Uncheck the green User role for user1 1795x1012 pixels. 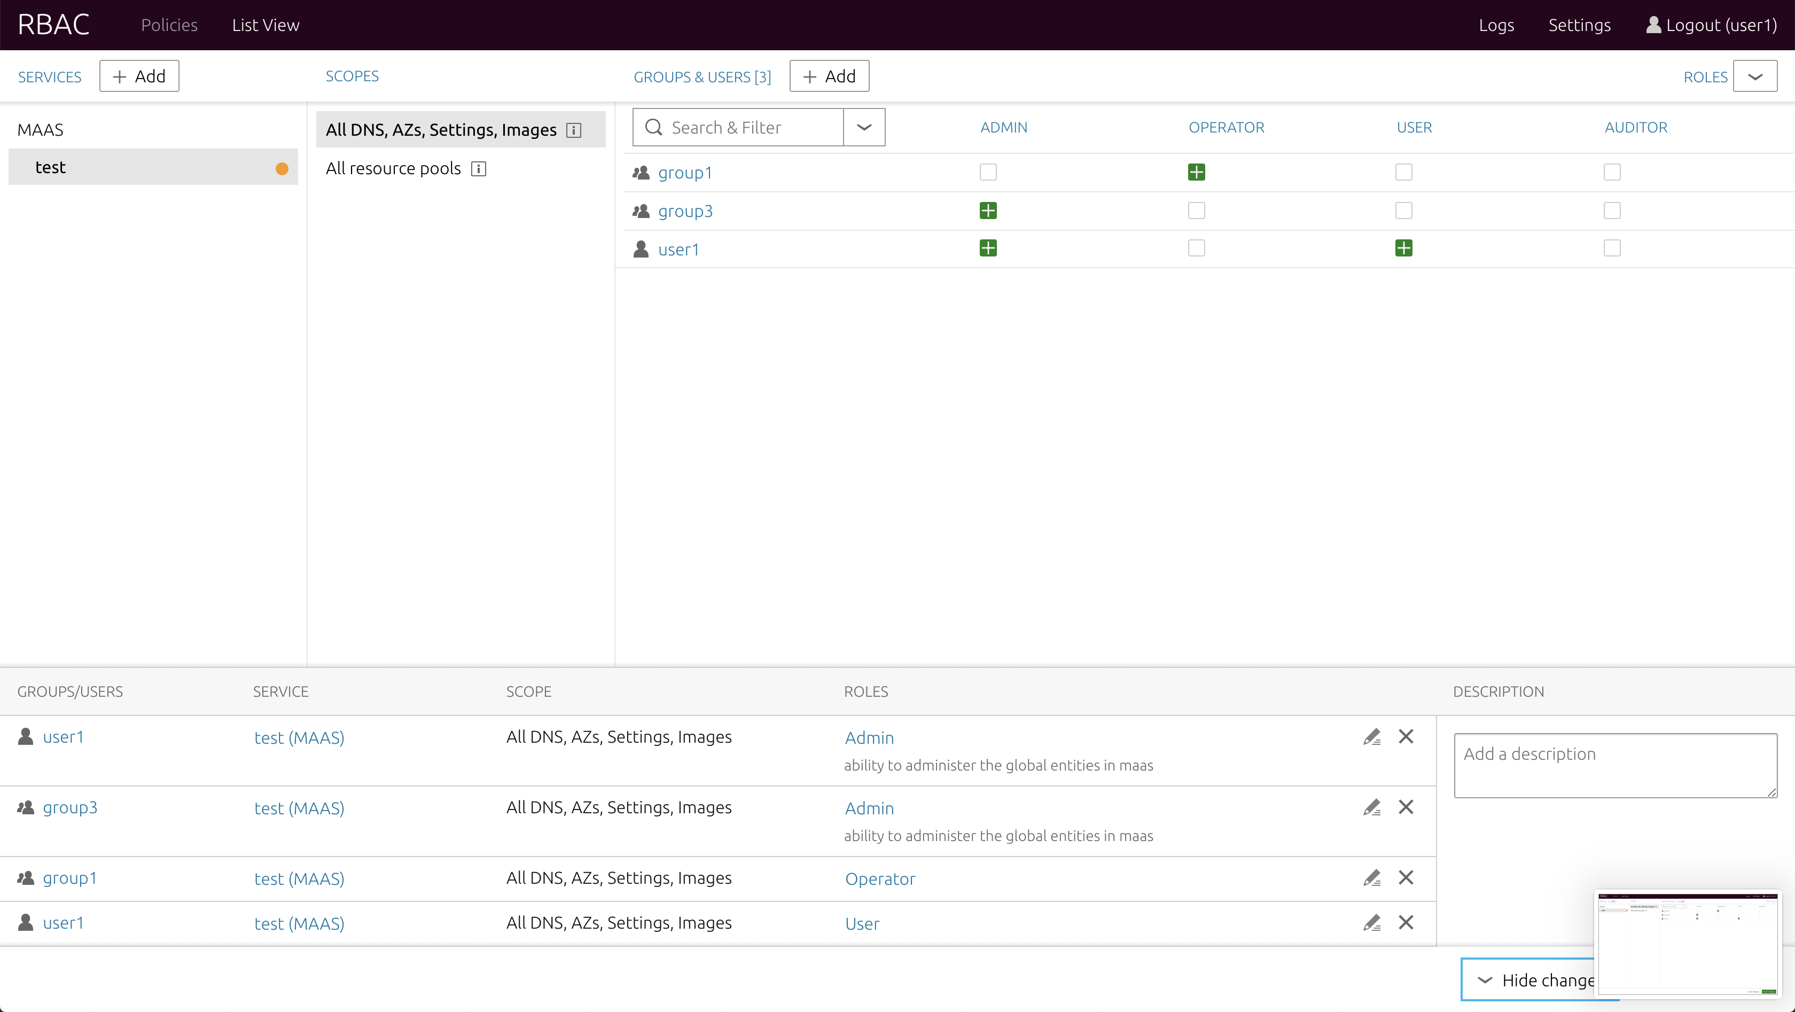[x=1403, y=248]
